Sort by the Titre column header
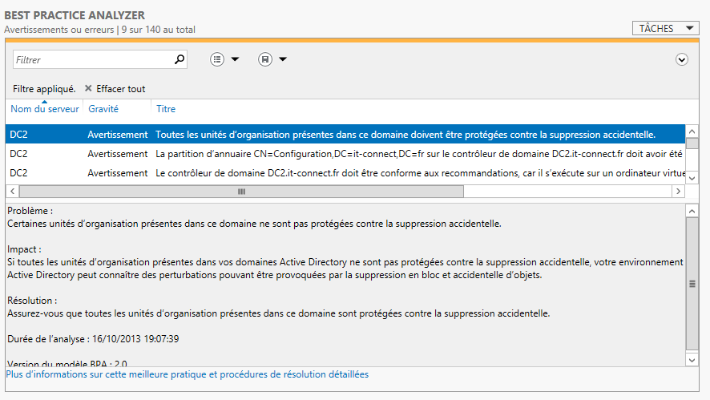This screenshot has width=710, height=400. 166,109
